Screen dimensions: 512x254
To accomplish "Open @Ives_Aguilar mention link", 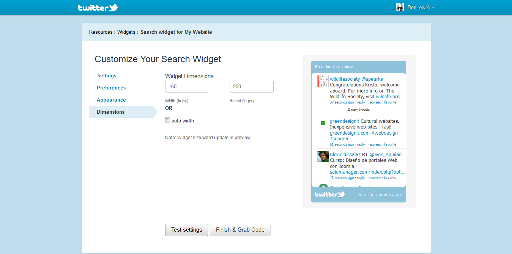I will point(385,155).
